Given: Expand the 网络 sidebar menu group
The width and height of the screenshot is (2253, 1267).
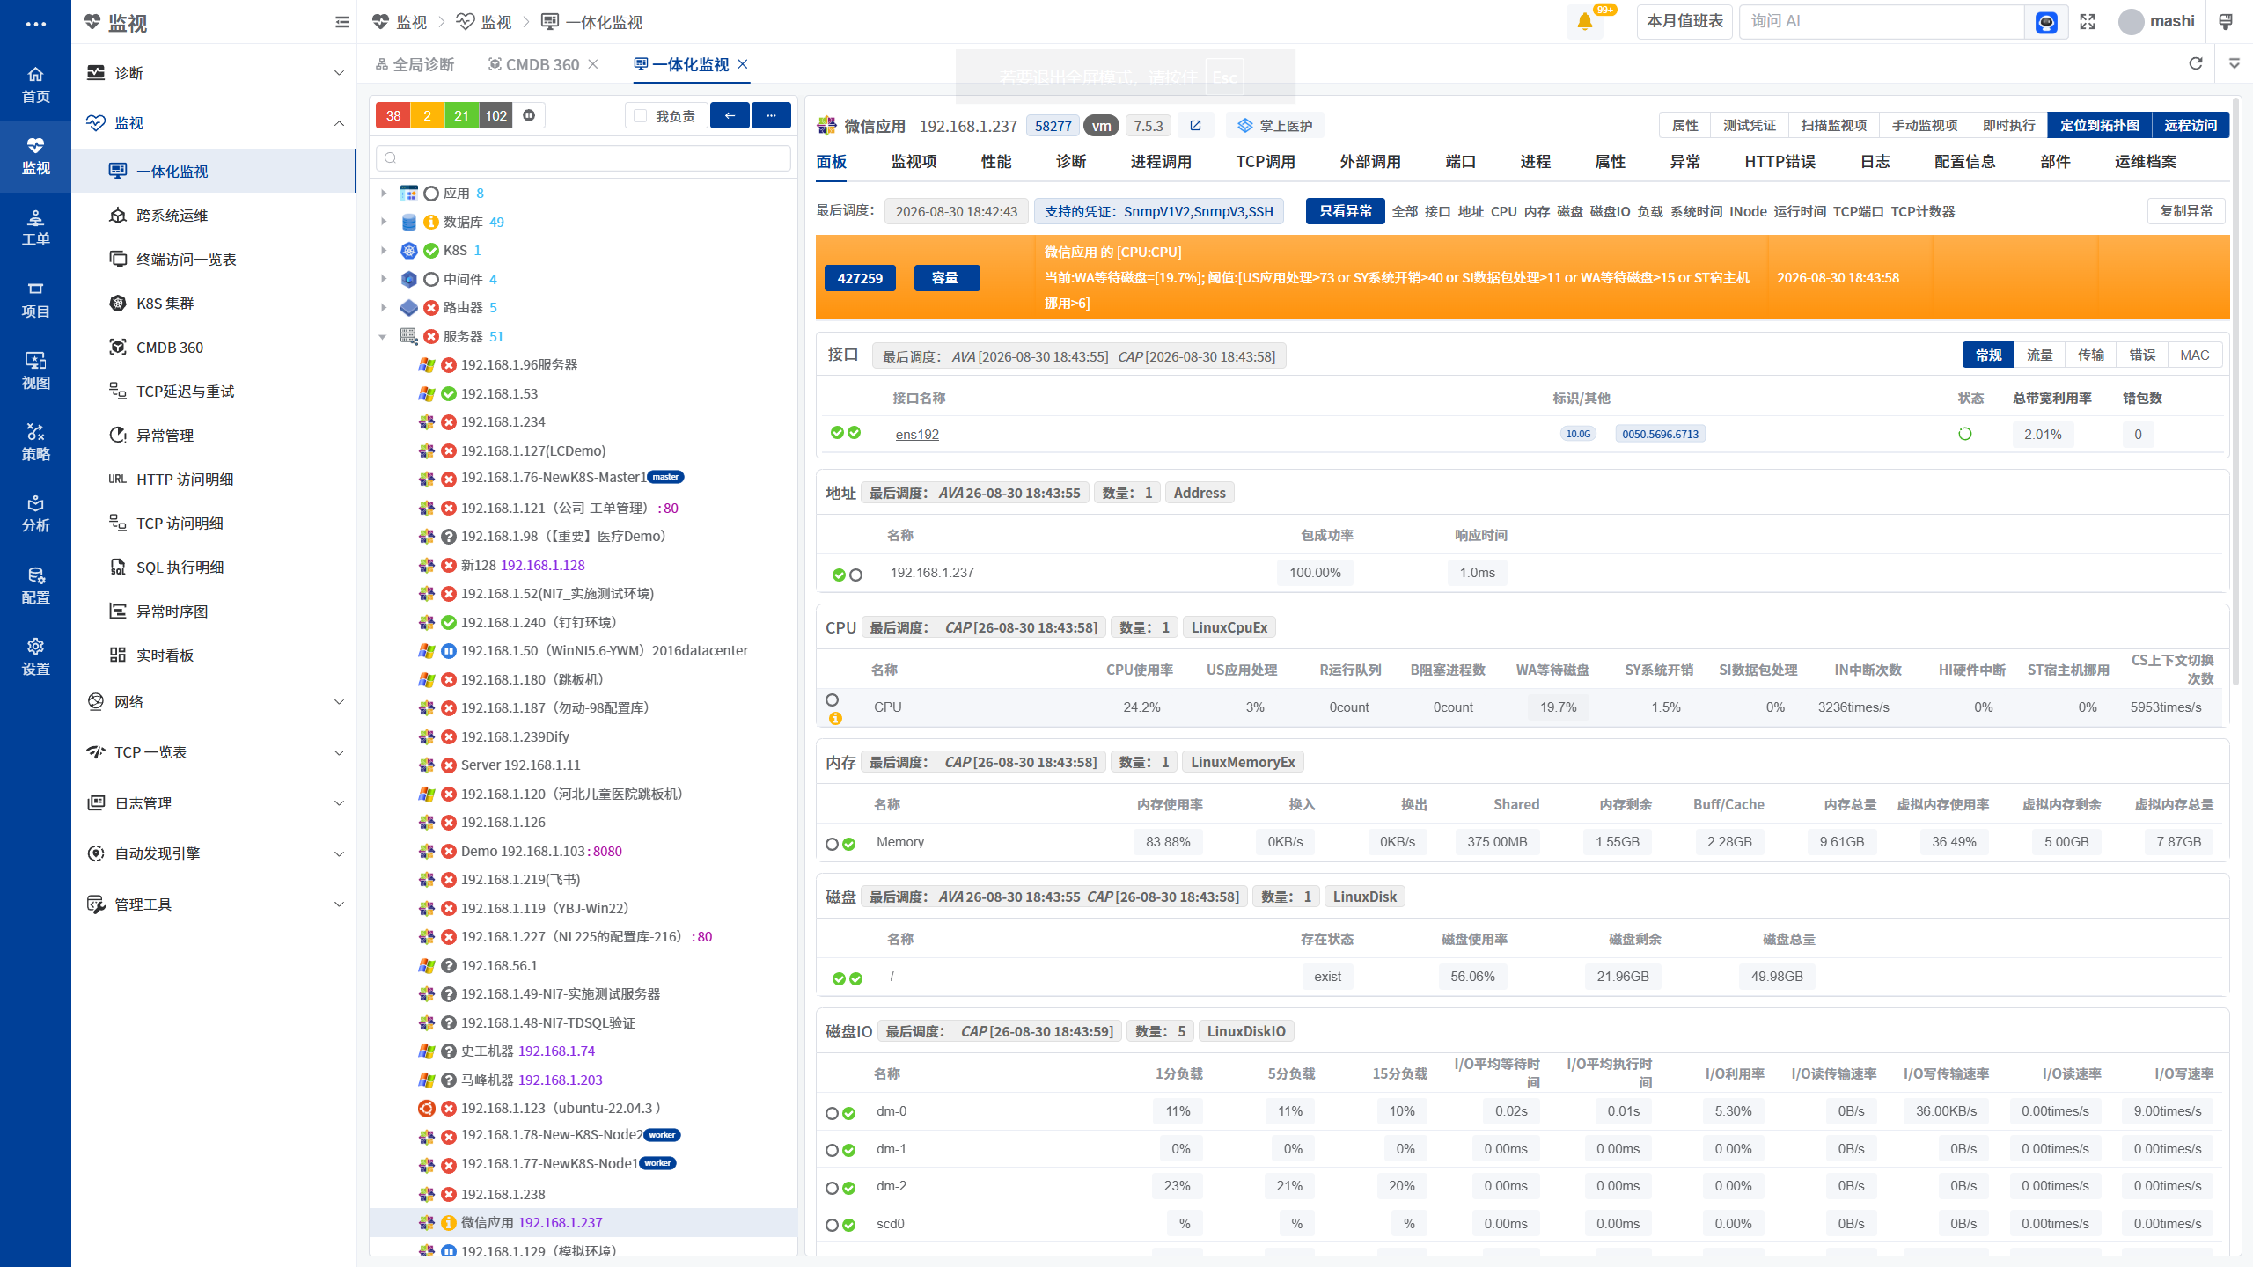Looking at the screenshot, I should click(x=216, y=702).
